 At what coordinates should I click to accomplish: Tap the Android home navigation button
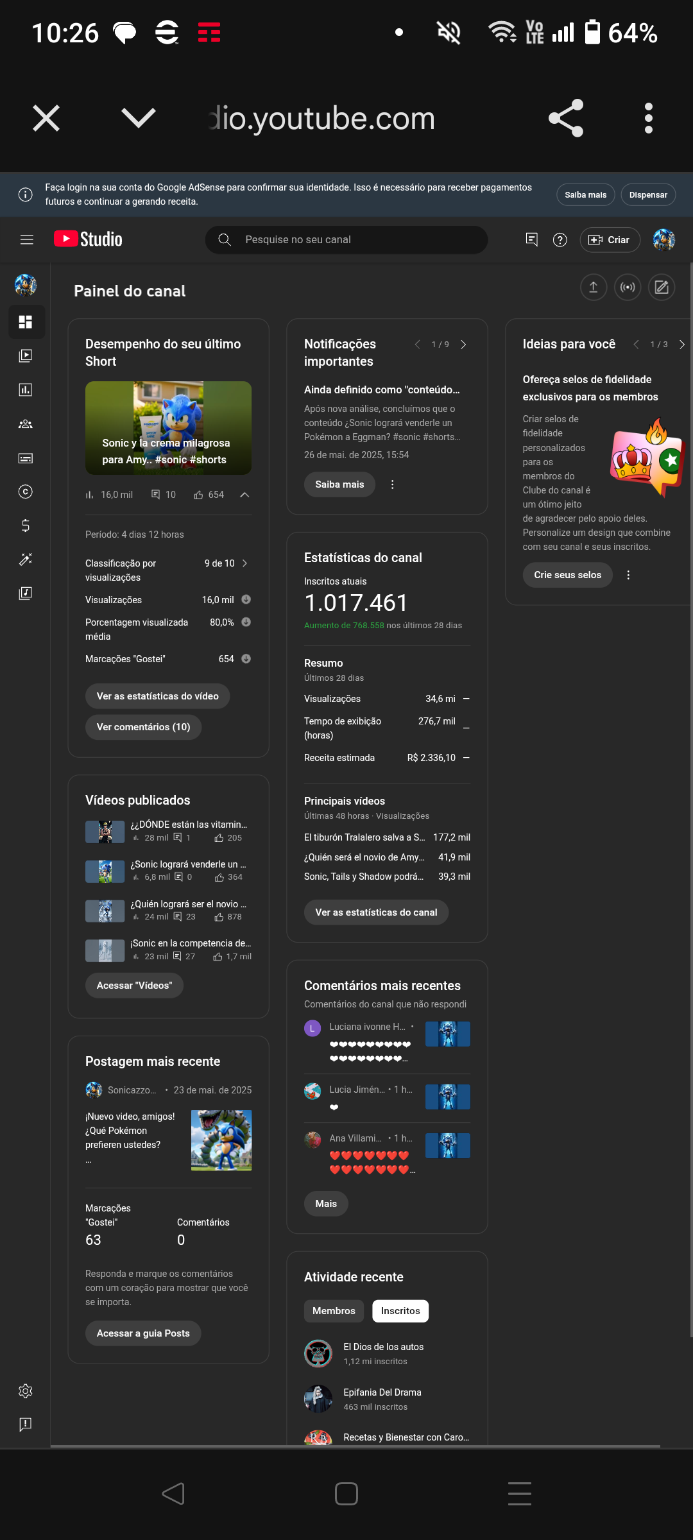pos(346,1494)
